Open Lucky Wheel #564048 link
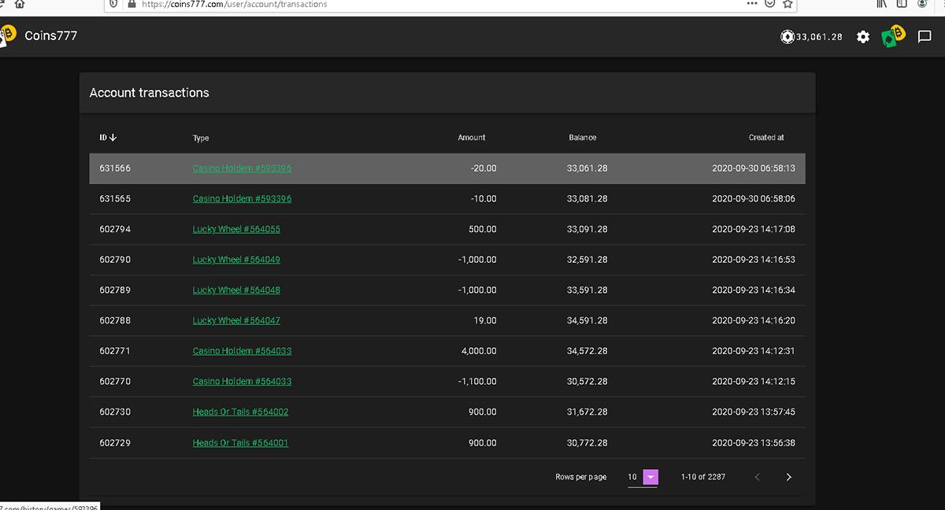945x510 pixels. (x=236, y=290)
